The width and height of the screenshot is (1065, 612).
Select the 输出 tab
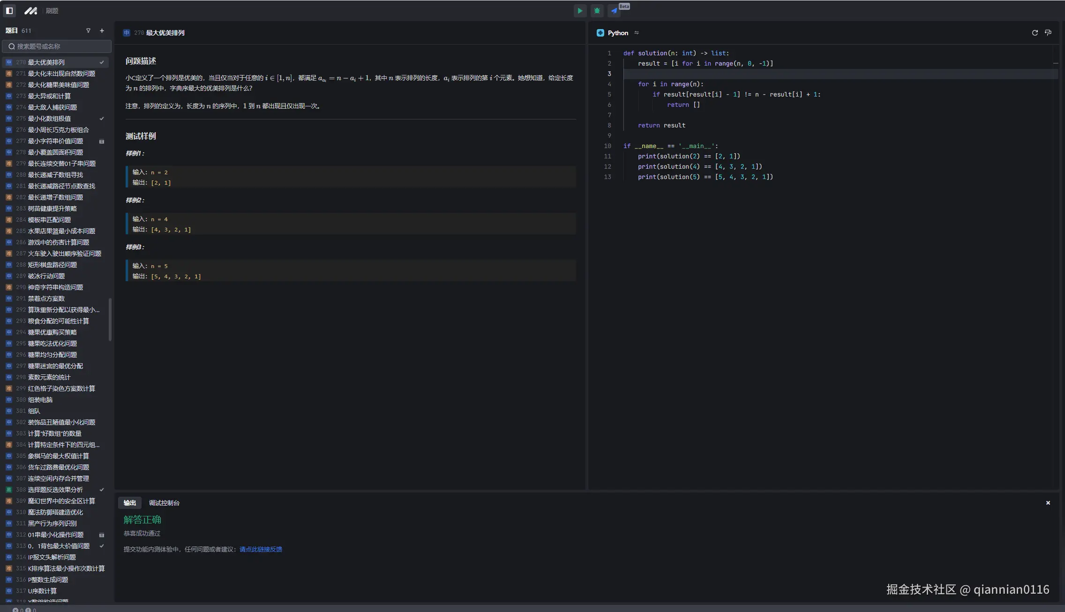coord(130,503)
